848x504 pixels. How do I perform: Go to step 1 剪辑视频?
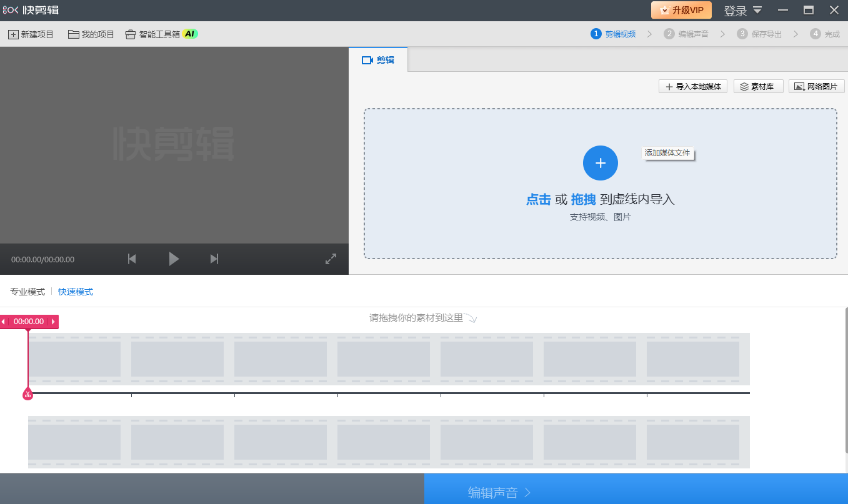[x=613, y=34]
